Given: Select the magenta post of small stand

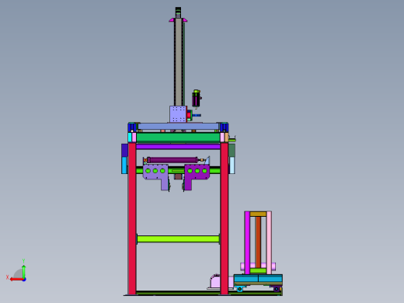Looking at the screenshot, I should 247,242.
